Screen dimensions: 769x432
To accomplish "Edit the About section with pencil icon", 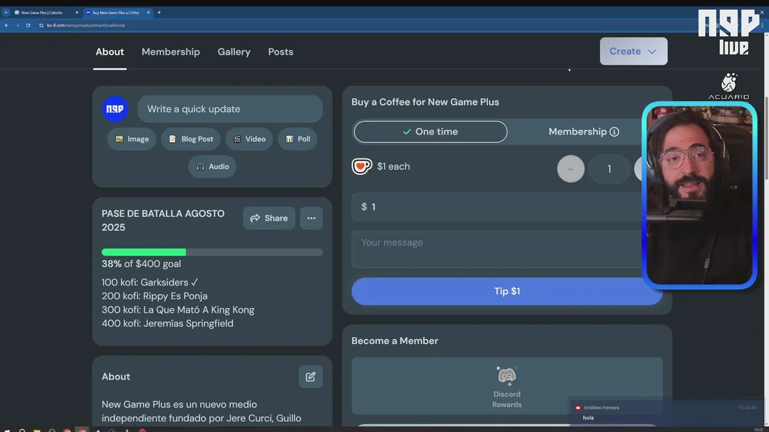I will (311, 377).
